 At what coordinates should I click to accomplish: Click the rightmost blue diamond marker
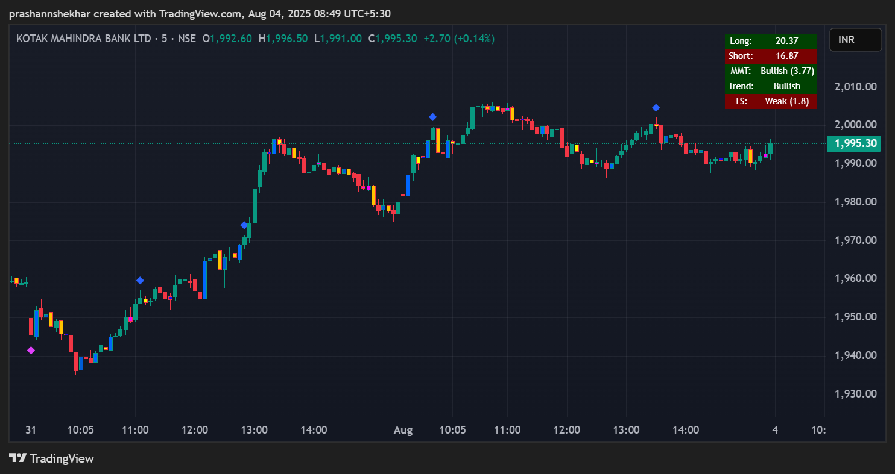coord(656,108)
